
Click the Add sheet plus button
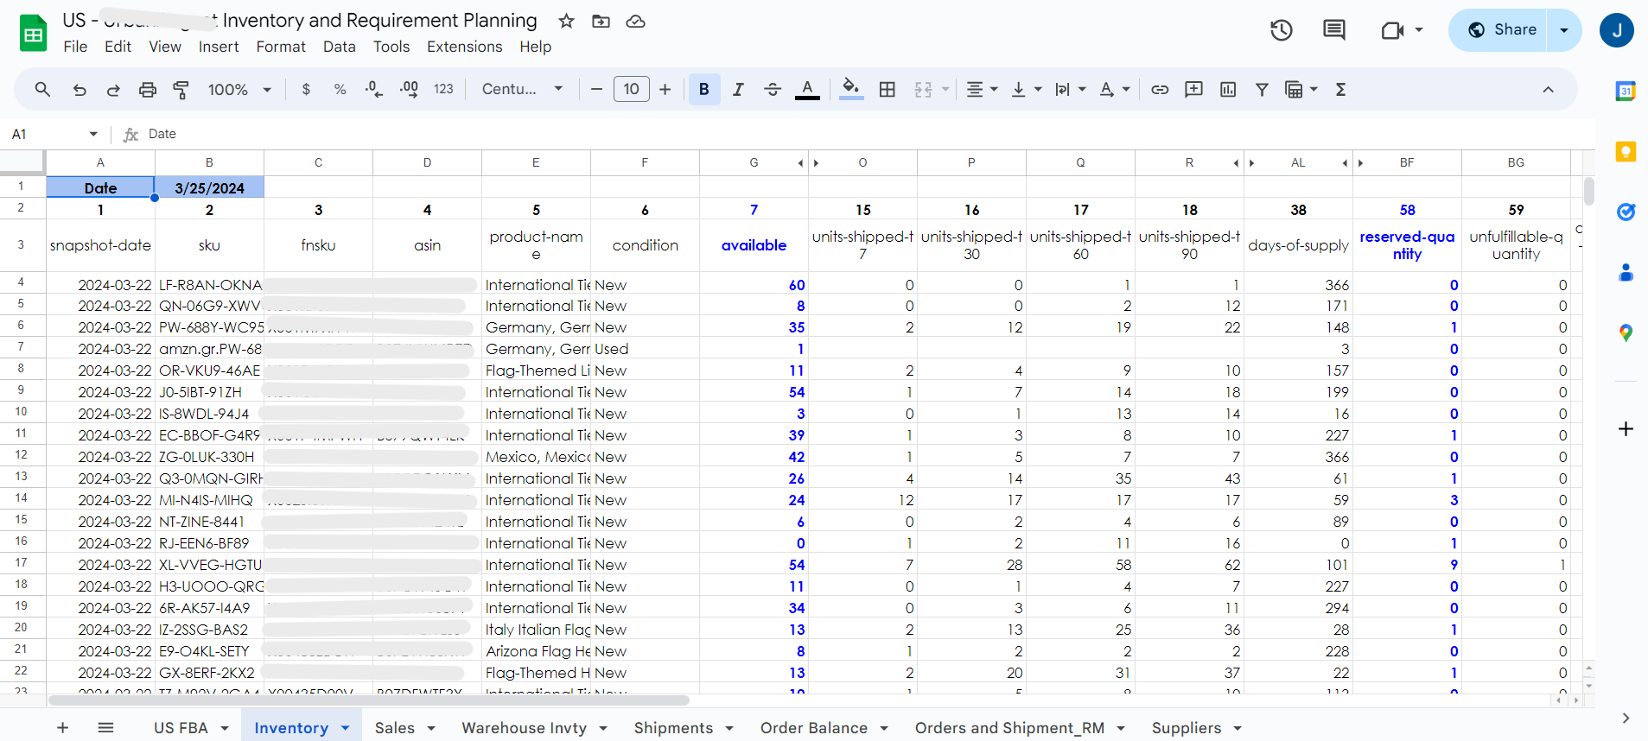62,728
